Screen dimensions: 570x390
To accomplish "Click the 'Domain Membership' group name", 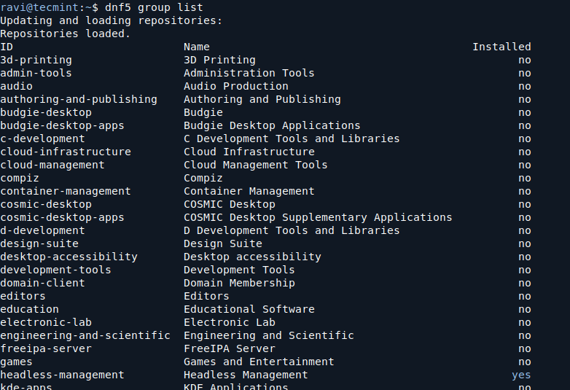I will 239,283.
